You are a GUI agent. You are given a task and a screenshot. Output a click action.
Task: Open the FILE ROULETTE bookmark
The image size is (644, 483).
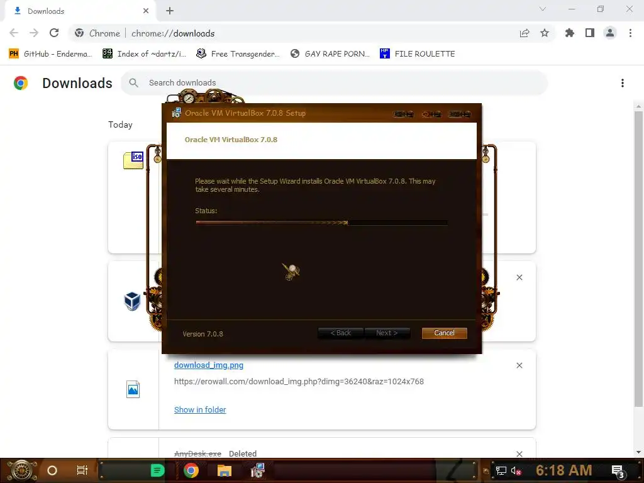pos(418,54)
